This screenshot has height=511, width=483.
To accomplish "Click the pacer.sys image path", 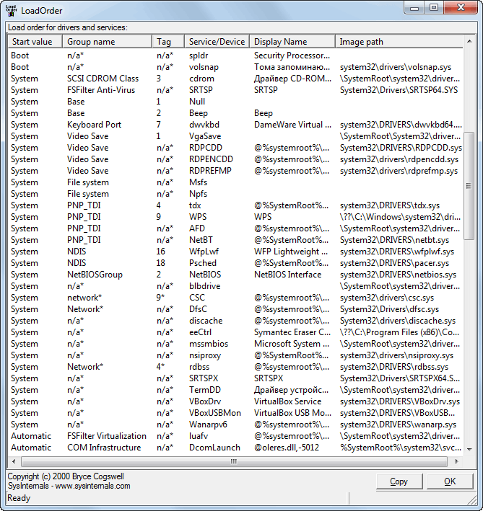I will pos(395,263).
